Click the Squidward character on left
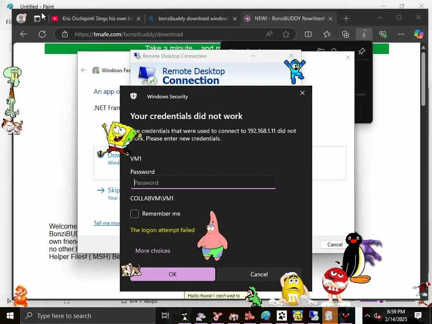Image resolution: width=432 pixels, height=324 pixels. pos(12,92)
